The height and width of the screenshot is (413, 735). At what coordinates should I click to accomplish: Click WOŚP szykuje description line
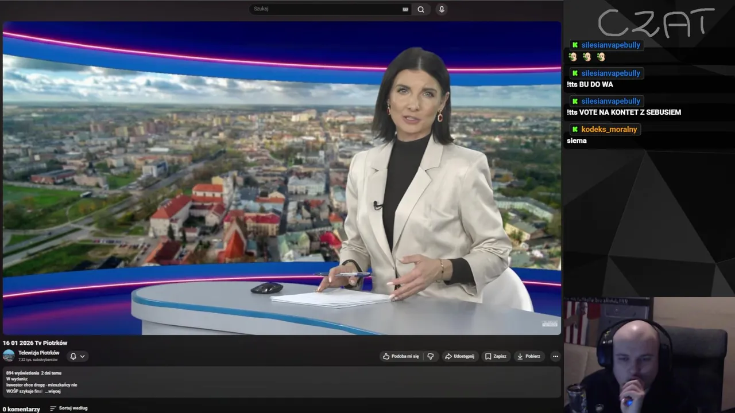tap(25, 391)
